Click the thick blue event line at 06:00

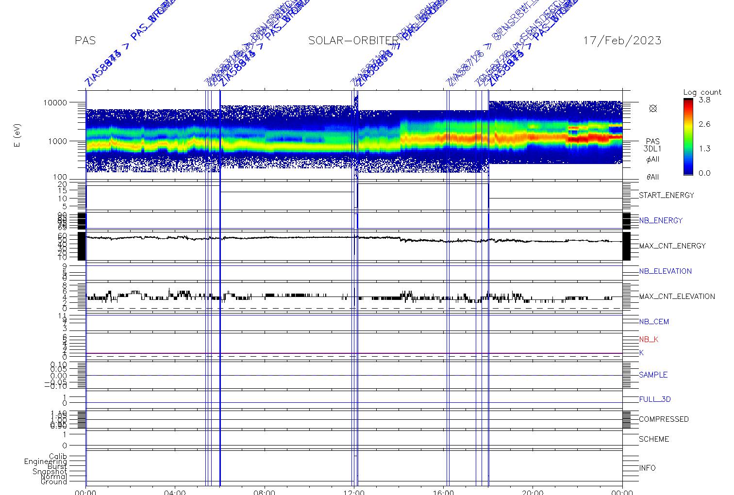220,287
